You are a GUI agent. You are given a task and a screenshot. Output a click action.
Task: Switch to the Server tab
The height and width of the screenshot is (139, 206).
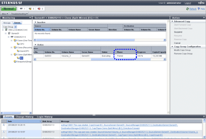(17, 23)
